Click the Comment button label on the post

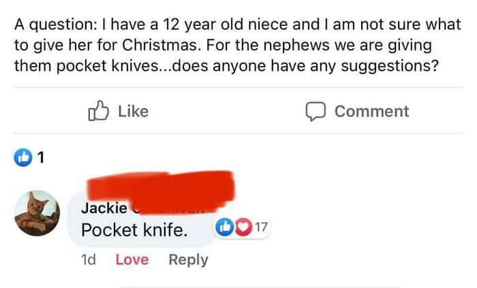[372, 111]
